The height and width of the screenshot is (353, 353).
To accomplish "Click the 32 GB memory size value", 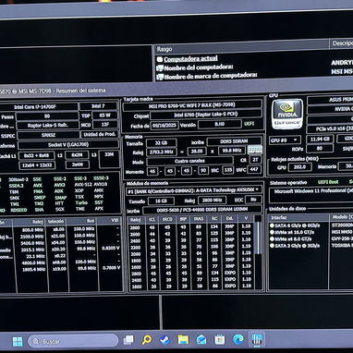I will pyautogui.click(x=162, y=143).
